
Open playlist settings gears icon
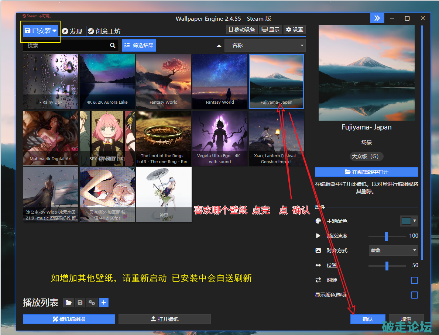pos(92,303)
